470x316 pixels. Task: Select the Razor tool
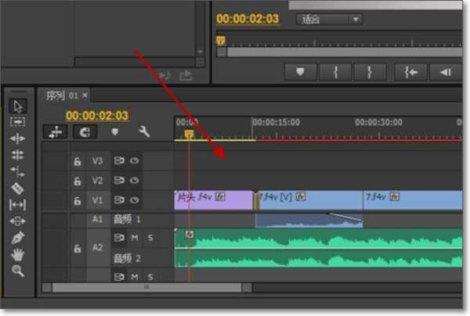pos(18,189)
